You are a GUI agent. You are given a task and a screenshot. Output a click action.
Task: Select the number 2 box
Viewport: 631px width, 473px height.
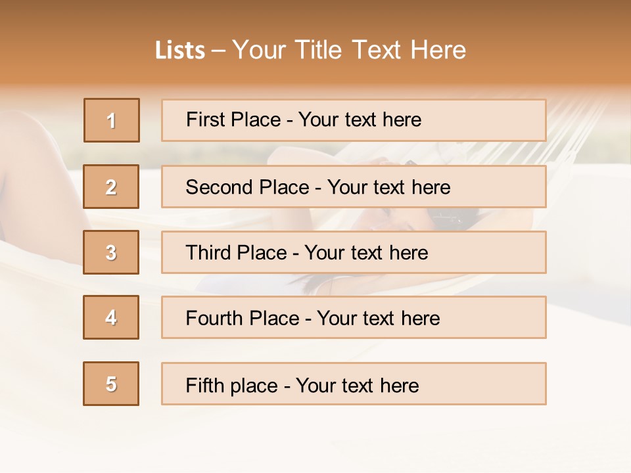(111, 187)
